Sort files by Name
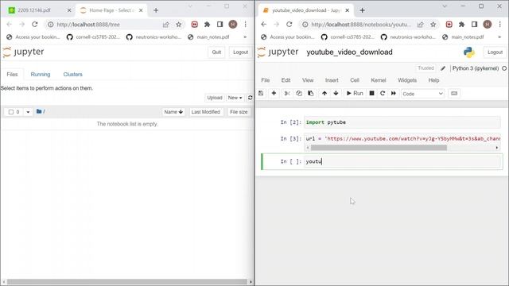 coord(173,112)
